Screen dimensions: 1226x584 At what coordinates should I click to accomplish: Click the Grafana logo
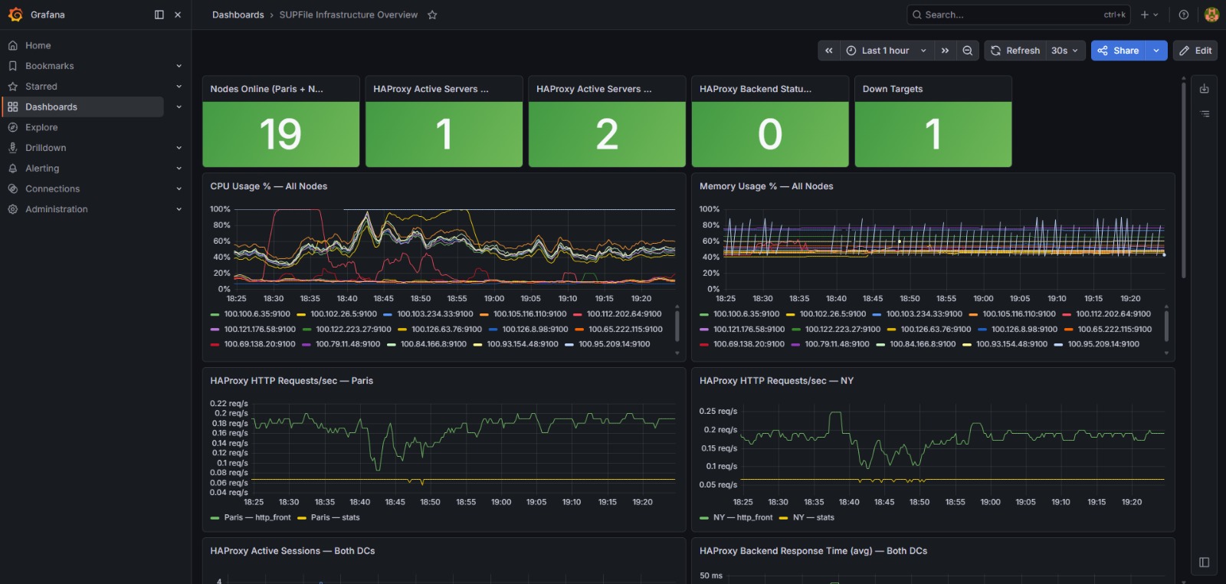(15, 15)
